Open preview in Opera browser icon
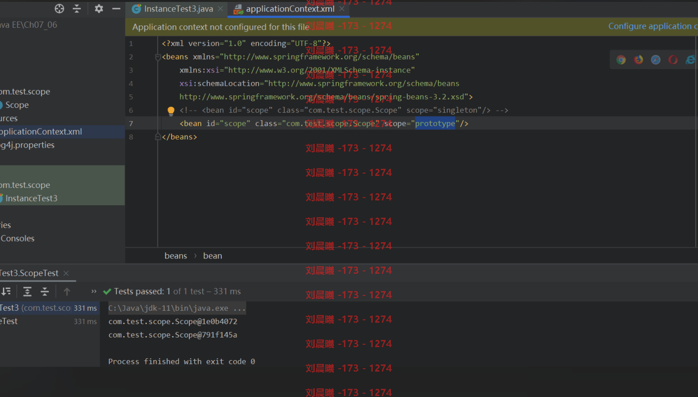 point(673,60)
